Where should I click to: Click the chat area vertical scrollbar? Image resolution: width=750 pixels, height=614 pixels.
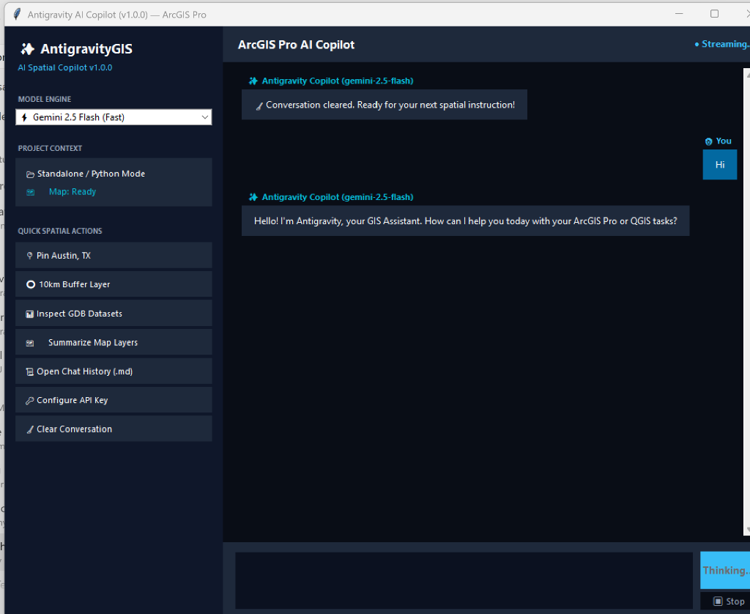click(746, 301)
